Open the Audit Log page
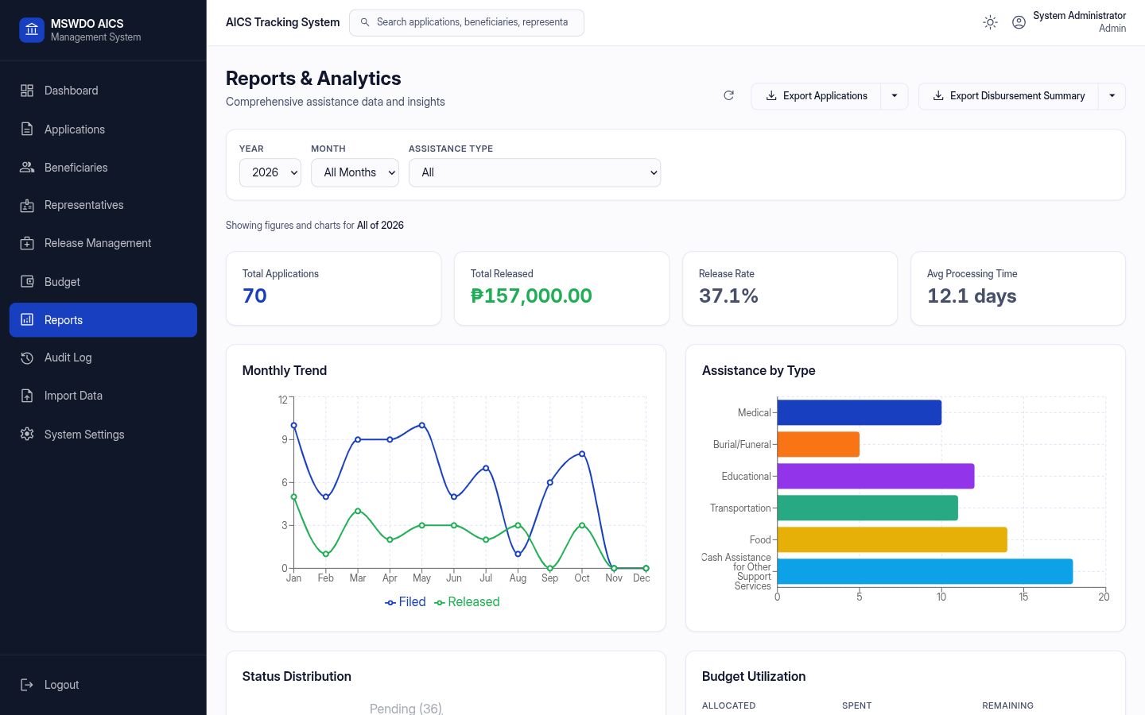 tap(103, 357)
